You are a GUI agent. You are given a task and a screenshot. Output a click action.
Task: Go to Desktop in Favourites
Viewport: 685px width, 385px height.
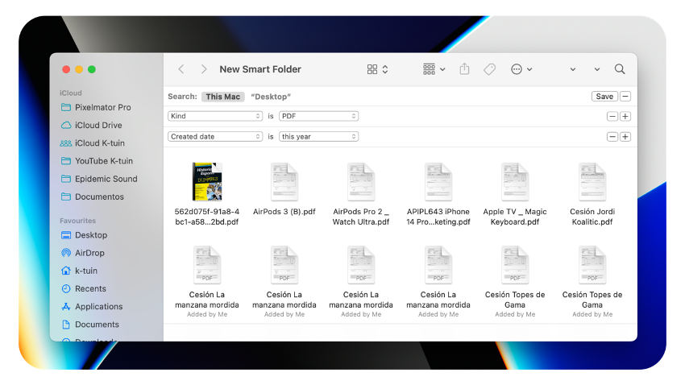click(x=85, y=235)
